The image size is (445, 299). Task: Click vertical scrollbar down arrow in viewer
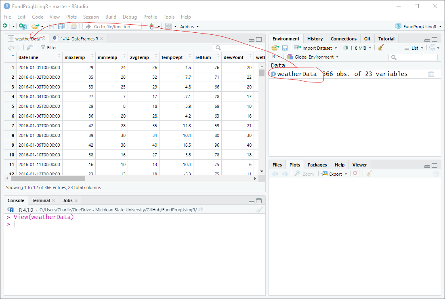click(x=262, y=171)
